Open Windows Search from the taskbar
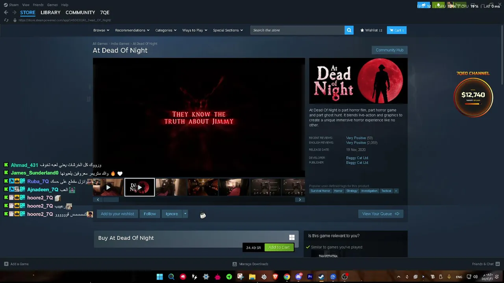 pyautogui.click(x=171, y=277)
